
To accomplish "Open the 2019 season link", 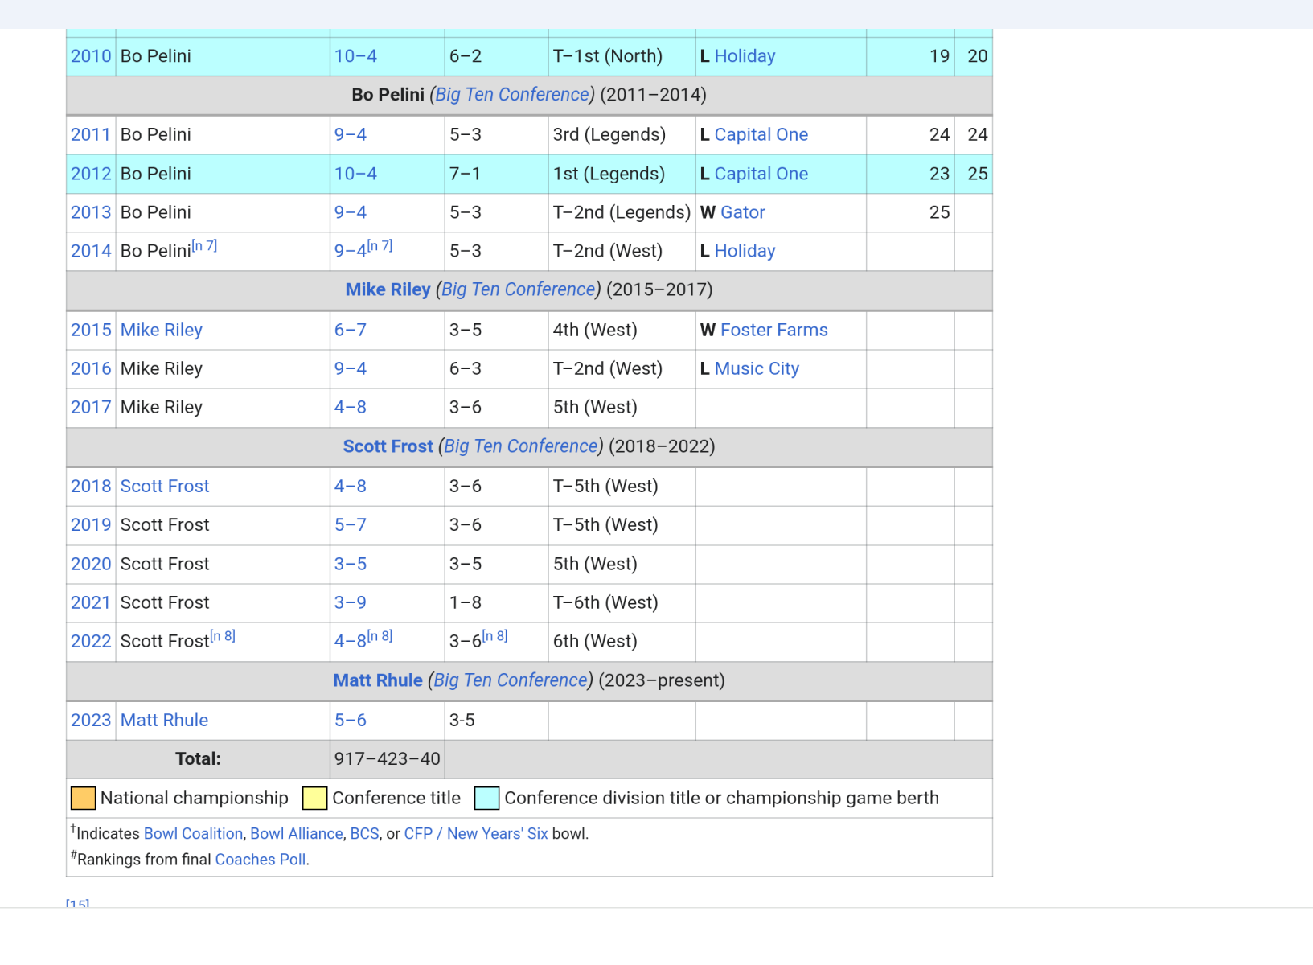I will [x=91, y=524].
